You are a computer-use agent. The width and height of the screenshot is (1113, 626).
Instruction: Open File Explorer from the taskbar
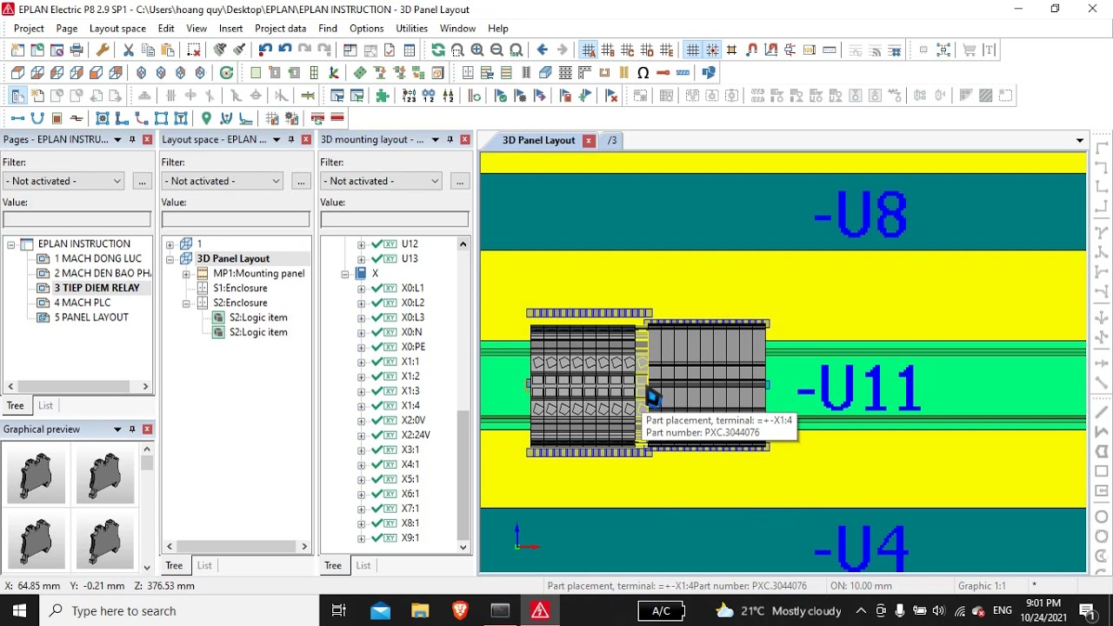420,610
